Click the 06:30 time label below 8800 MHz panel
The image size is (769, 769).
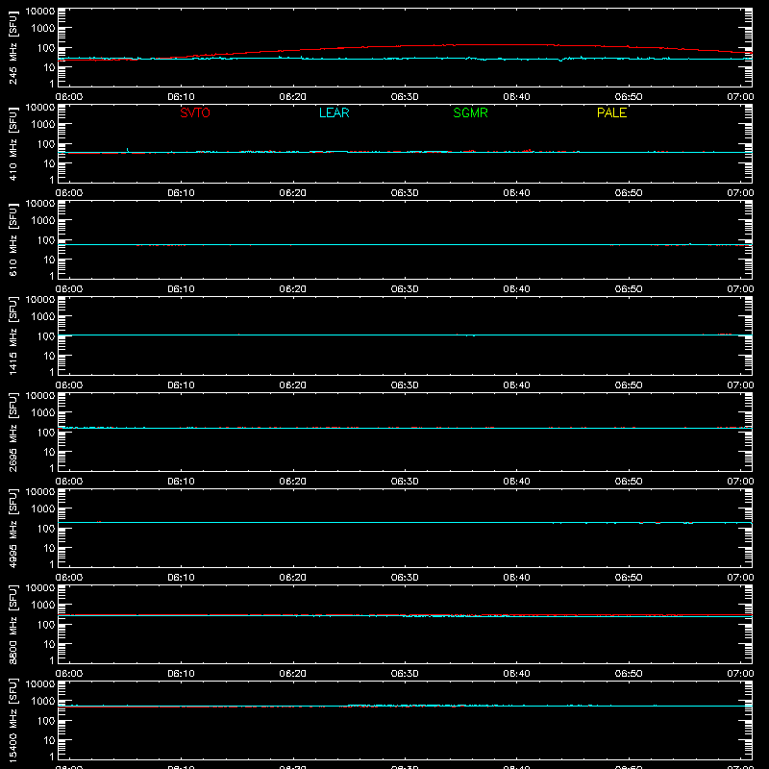405,674
